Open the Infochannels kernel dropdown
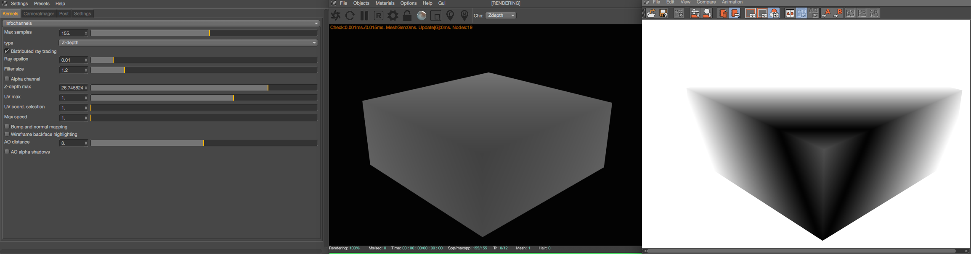 pyautogui.click(x=161, y=23)
